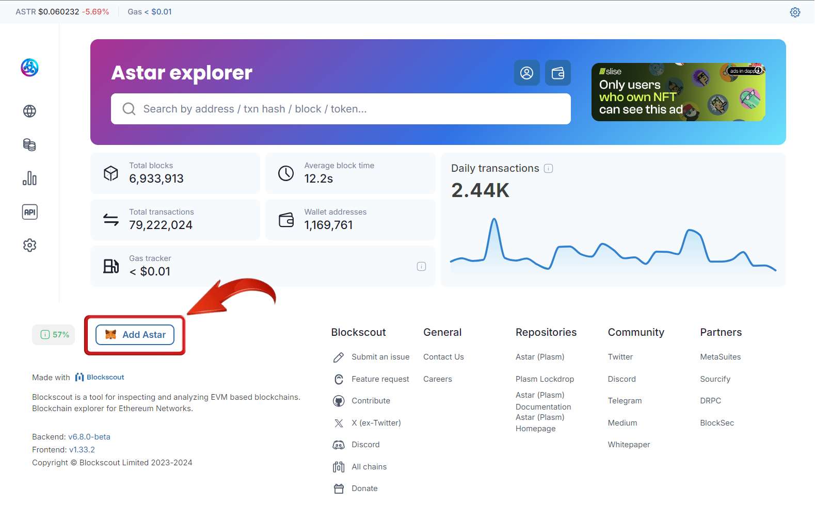Show Daily transactions info icon

point(549,168)
